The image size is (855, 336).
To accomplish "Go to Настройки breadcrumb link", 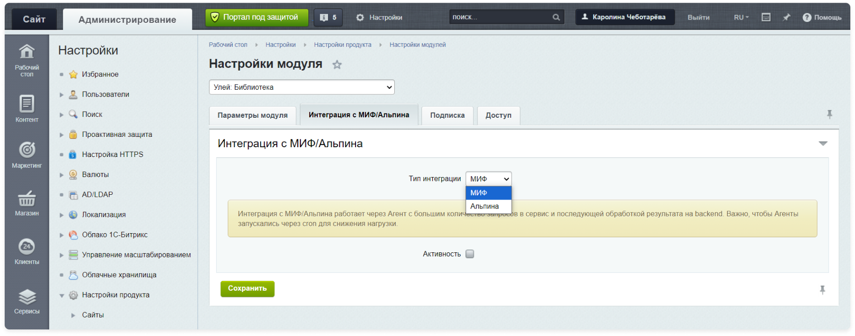I will coord(280,45).
